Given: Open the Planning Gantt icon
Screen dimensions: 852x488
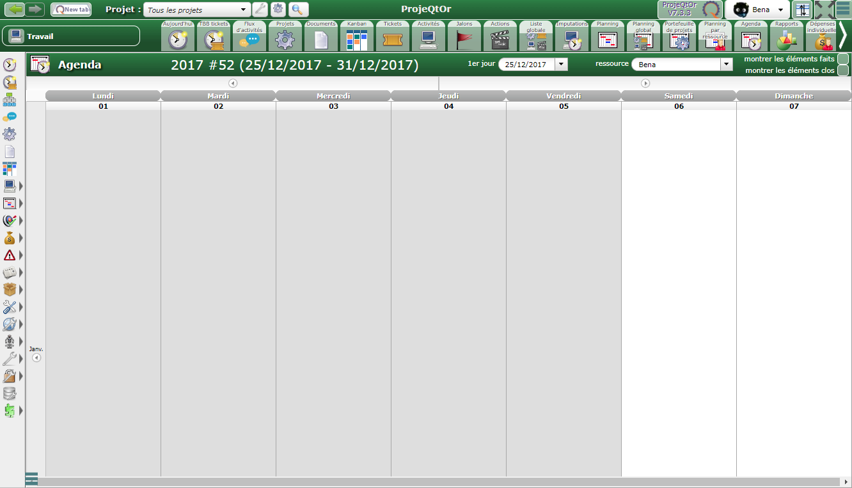Looking at the screenshot, I should click(607, 40).
